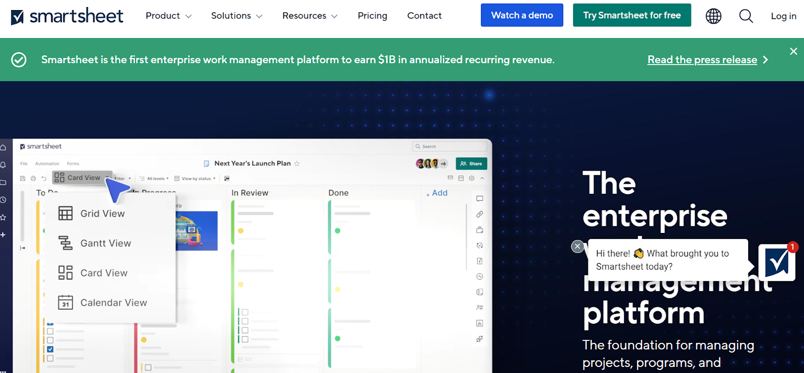This screenshot has height=373, width=804.
Task: Click the Log in link
Action: (783, 16)
